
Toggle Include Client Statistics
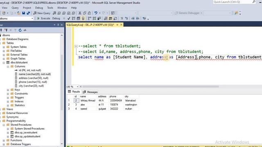[99, 18]
